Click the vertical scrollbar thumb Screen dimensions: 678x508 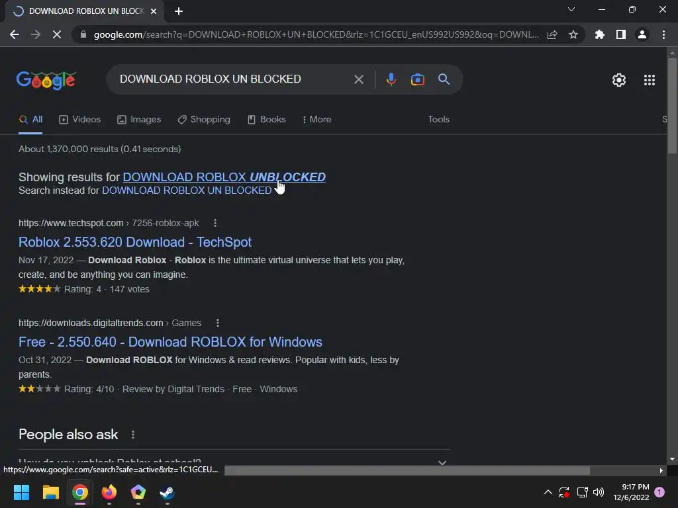click(x=672, y=105)
